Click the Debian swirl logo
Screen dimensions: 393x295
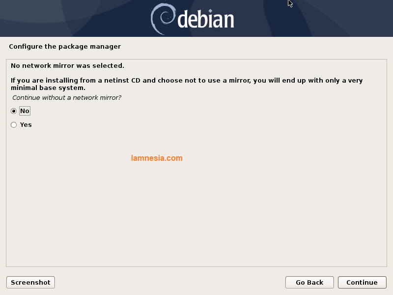click(163, 19)
